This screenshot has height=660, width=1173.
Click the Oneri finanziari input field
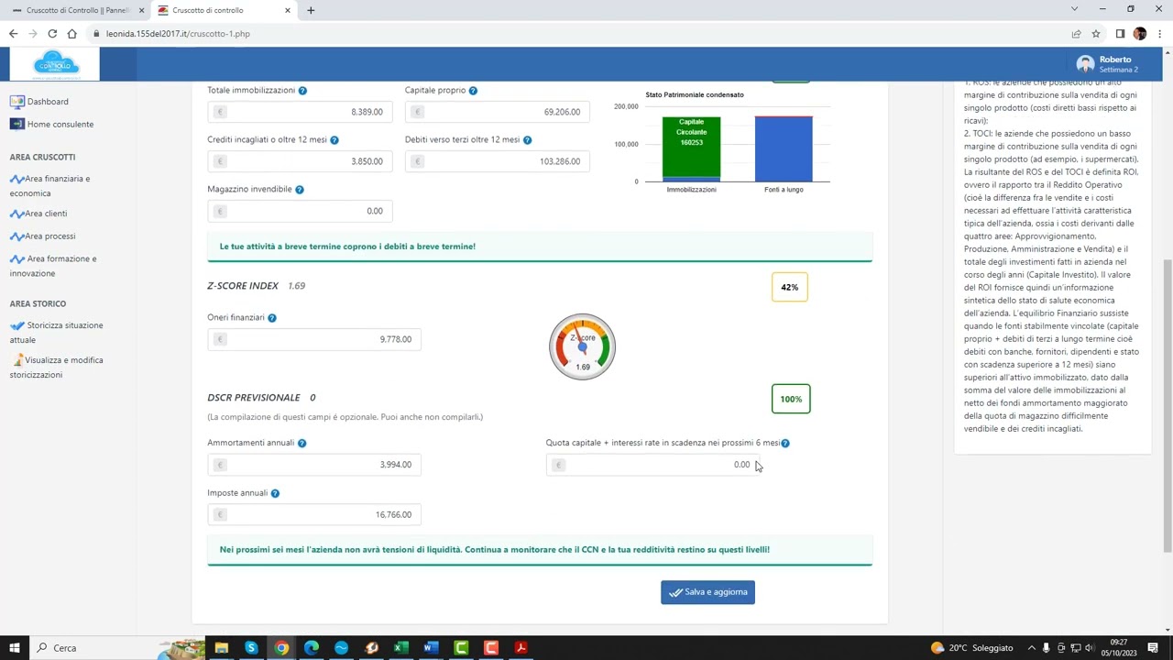pos(314,339)
